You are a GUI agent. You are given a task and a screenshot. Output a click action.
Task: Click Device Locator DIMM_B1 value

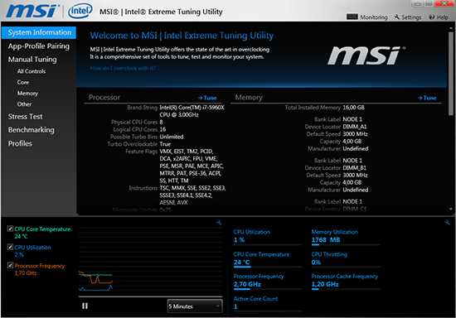(355, 168)
